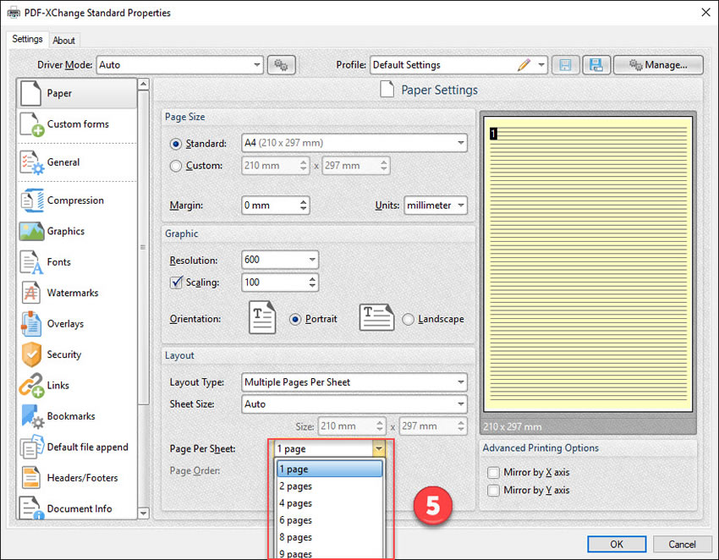Click the sidebar scroll down arrow
The height and width of the screenshot is (560, 719).
(x=144, y=513)
